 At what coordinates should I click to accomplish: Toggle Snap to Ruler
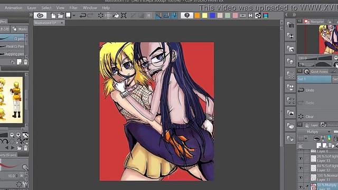pyautogui.click(x=158, y=15)
